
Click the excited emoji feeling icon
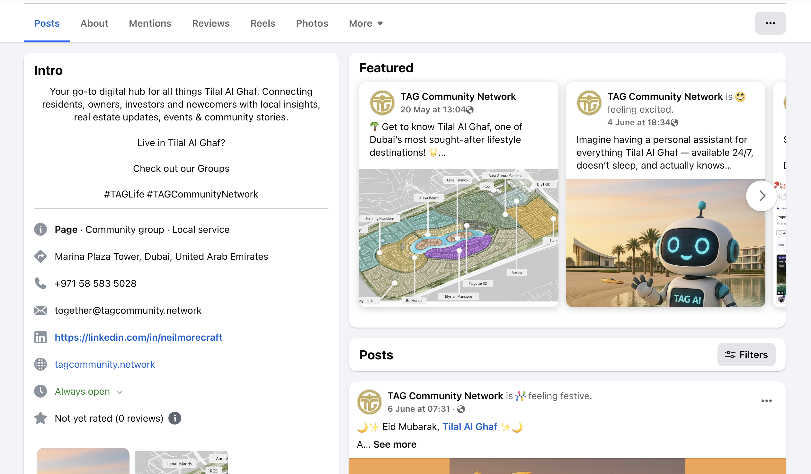click(740, 96)
